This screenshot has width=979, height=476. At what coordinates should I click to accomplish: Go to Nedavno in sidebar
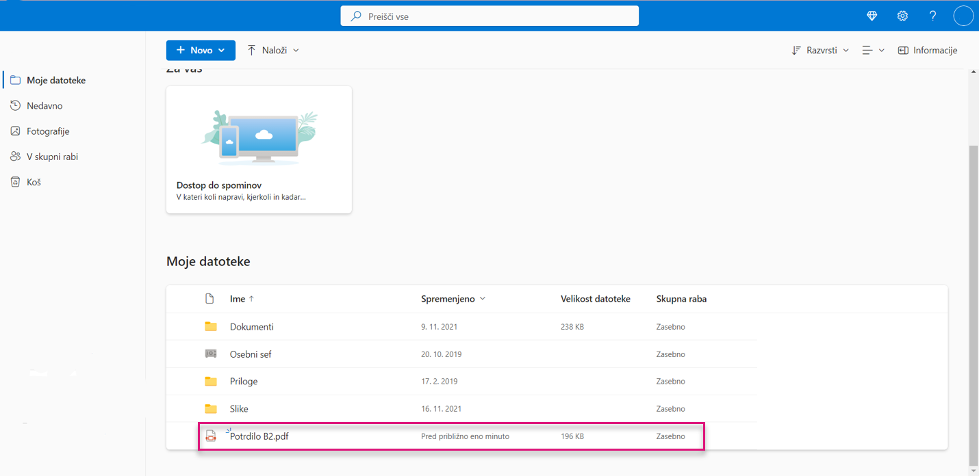click(44, 106)
